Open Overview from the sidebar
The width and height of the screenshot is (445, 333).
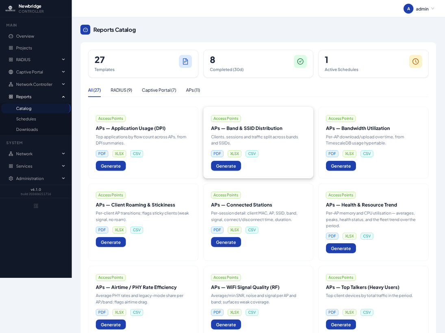point(36,36)
